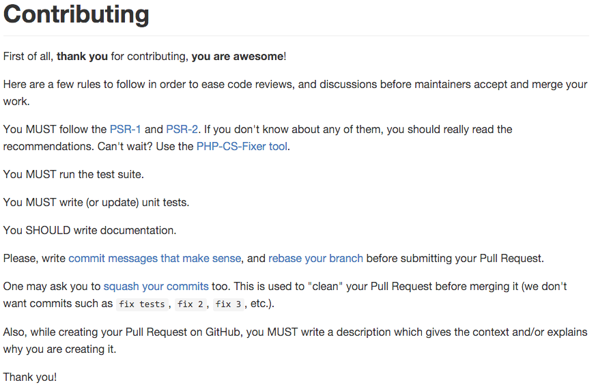Click the 'Here are a few rules' paragraph
This screenshot has height=387, width=596.
[295, 93]
